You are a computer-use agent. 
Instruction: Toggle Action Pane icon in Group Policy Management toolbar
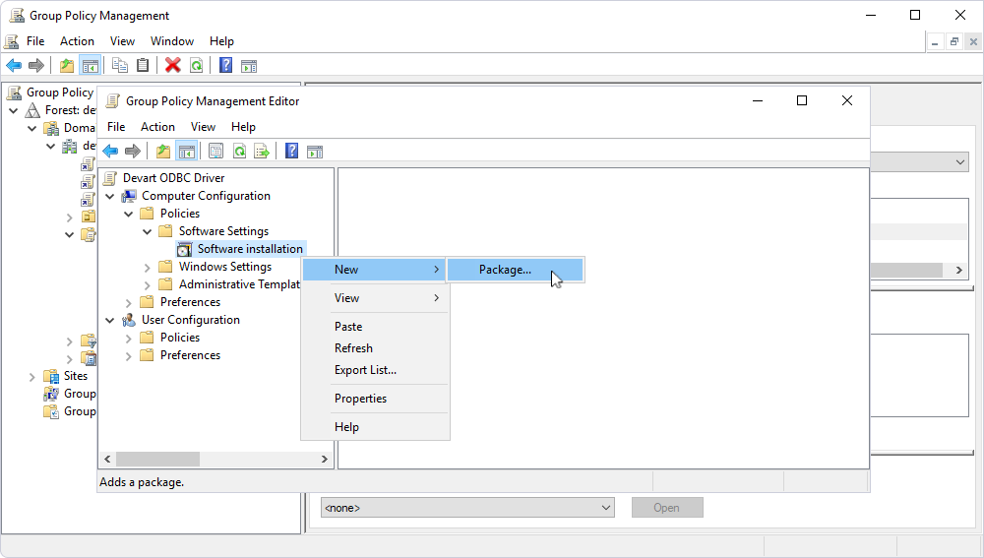(x=249, y=65)
